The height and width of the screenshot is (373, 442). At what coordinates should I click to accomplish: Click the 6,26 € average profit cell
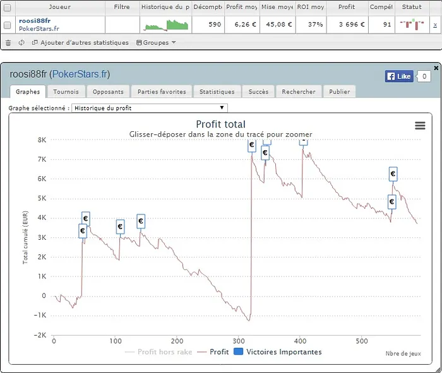coord(242,25)
